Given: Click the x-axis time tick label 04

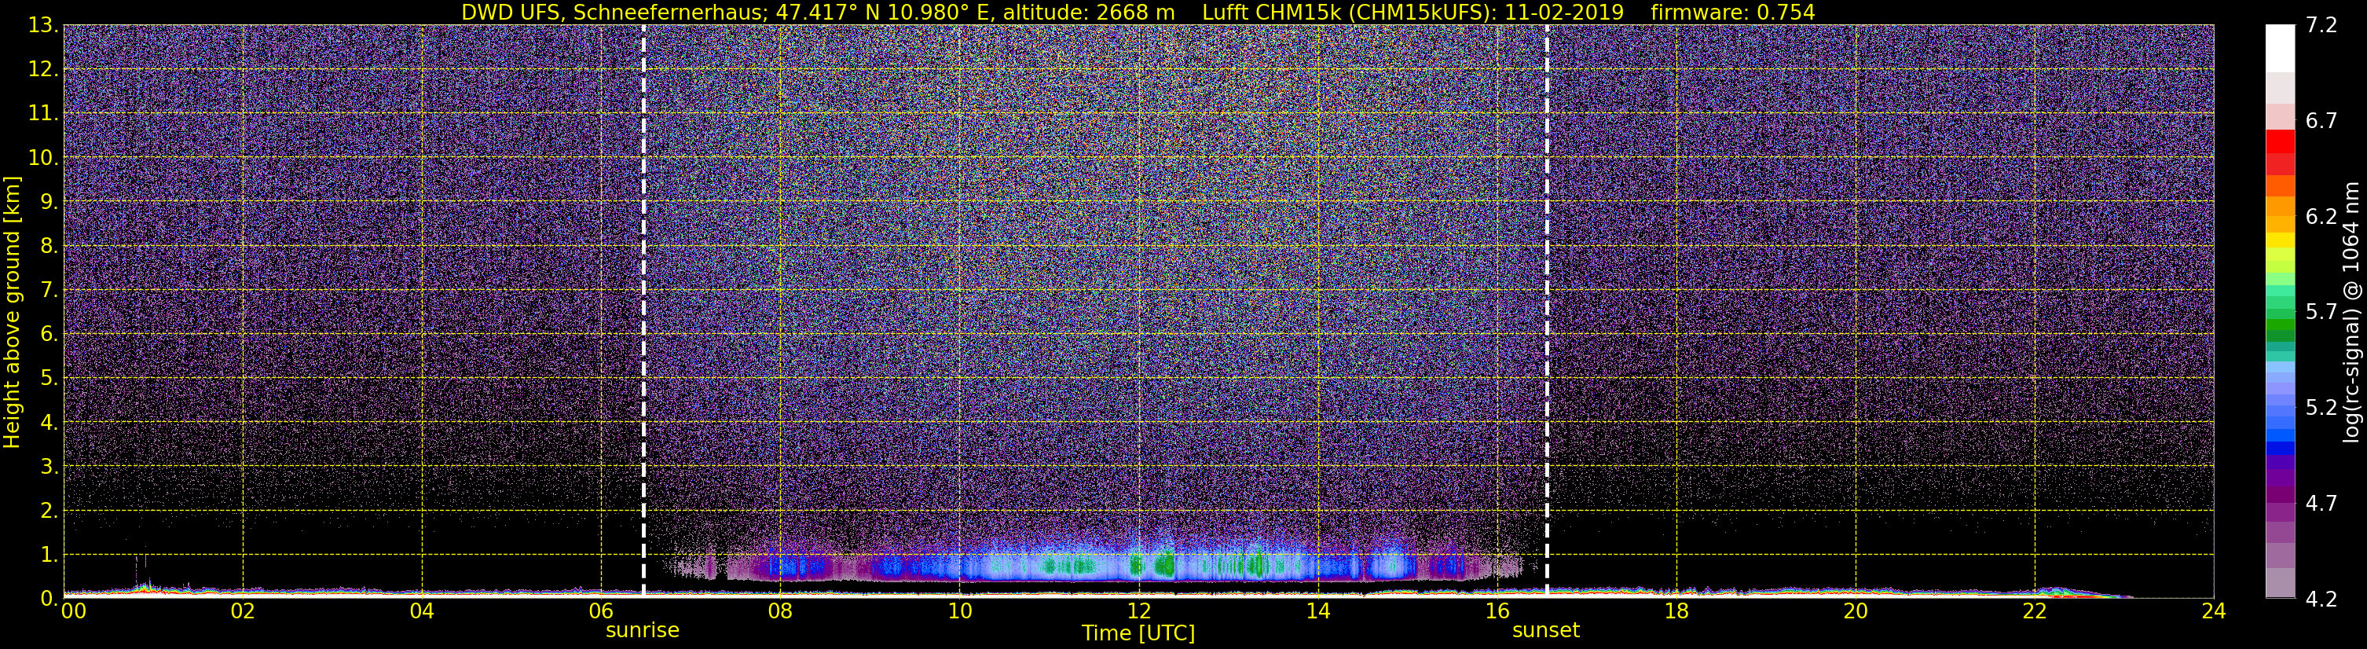Looking at the screenshot, I should (x=422, y=613).
